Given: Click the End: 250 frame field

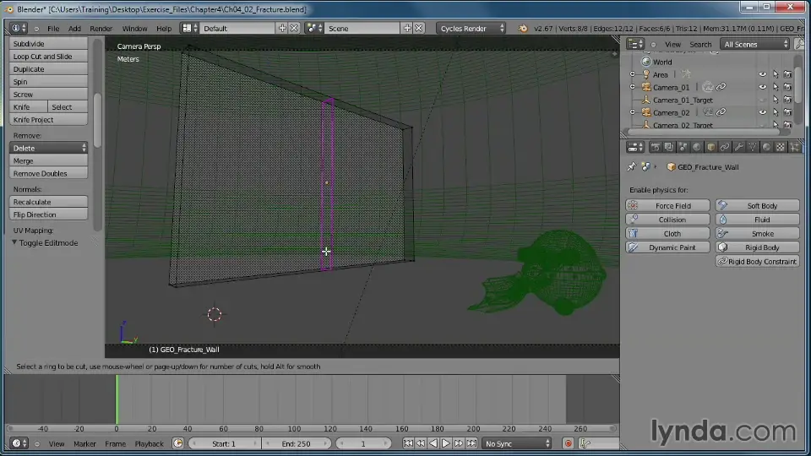Looking at the screenshot, I should [x=297, y=443].
